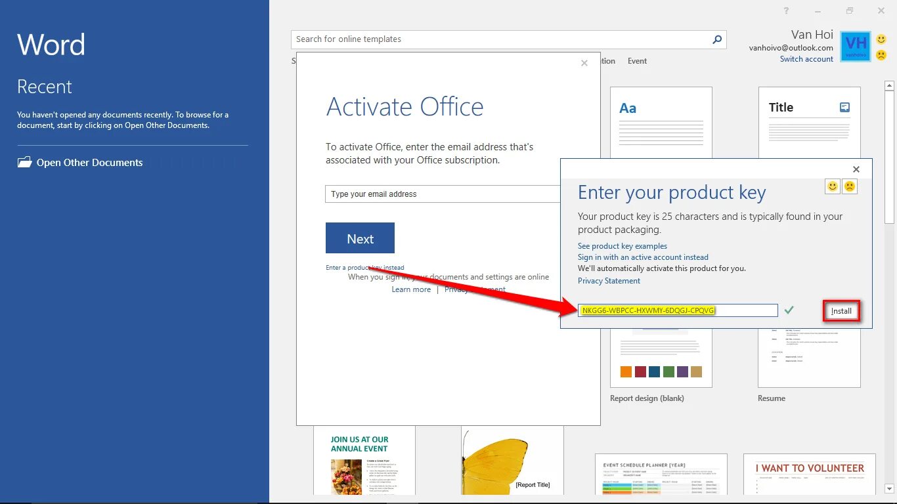Click the Switch account link
897x504 pixels.
(x=806, y=58)
